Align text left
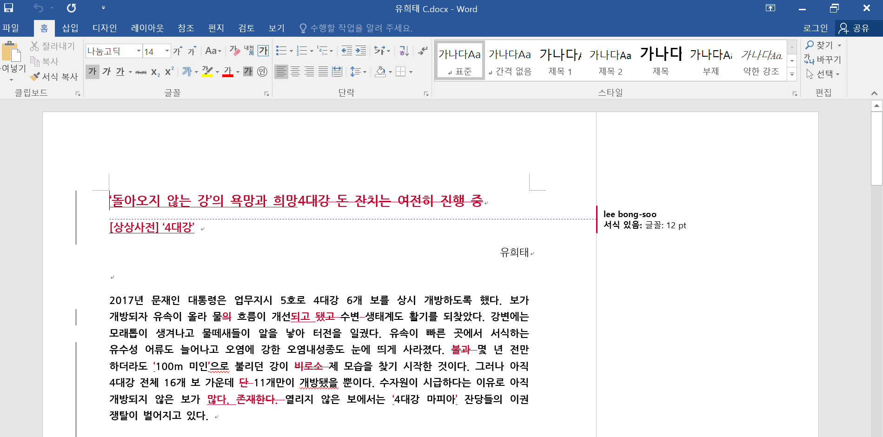This screenshot has height=437, width=883. pos(281,72)
